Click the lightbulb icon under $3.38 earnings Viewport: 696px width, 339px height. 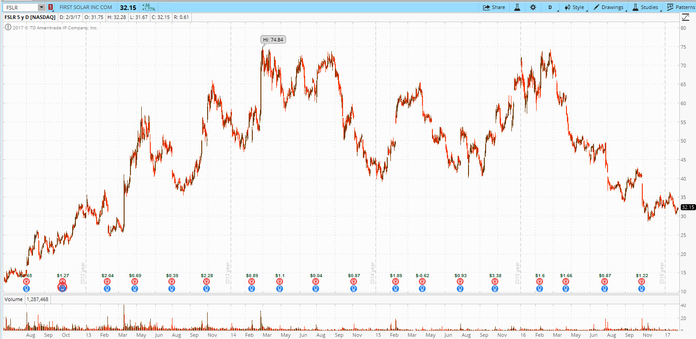pos(495,288)
